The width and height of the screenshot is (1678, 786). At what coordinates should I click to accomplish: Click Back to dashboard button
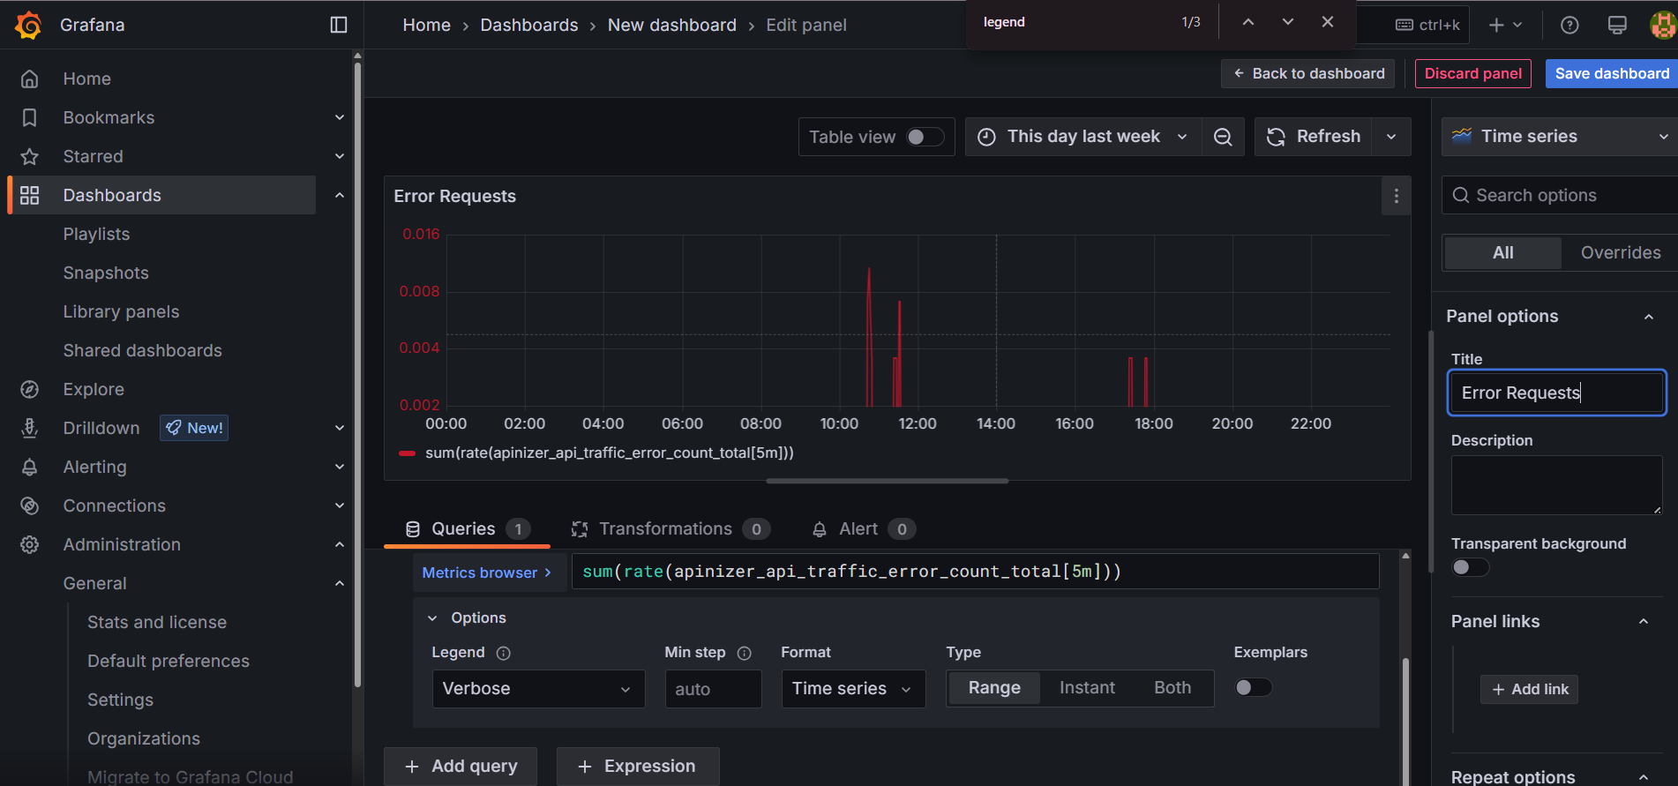pyautogui.click(x=1307, y=73)
